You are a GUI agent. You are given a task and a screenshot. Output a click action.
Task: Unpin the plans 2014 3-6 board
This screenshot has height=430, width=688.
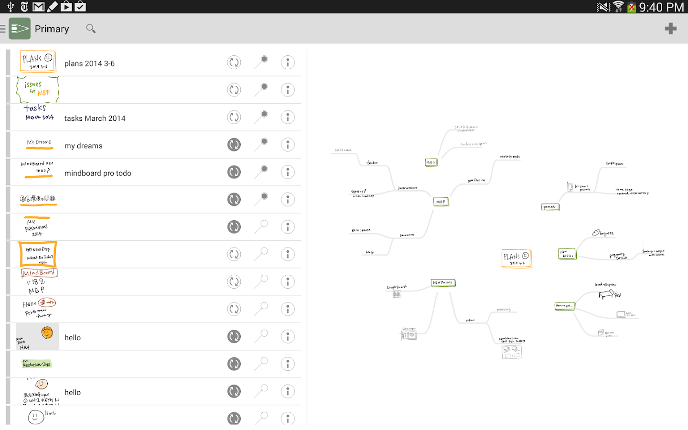[261, 62]
